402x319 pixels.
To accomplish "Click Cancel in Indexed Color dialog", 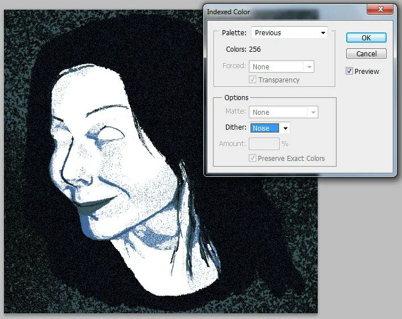I will click(366, 54).
